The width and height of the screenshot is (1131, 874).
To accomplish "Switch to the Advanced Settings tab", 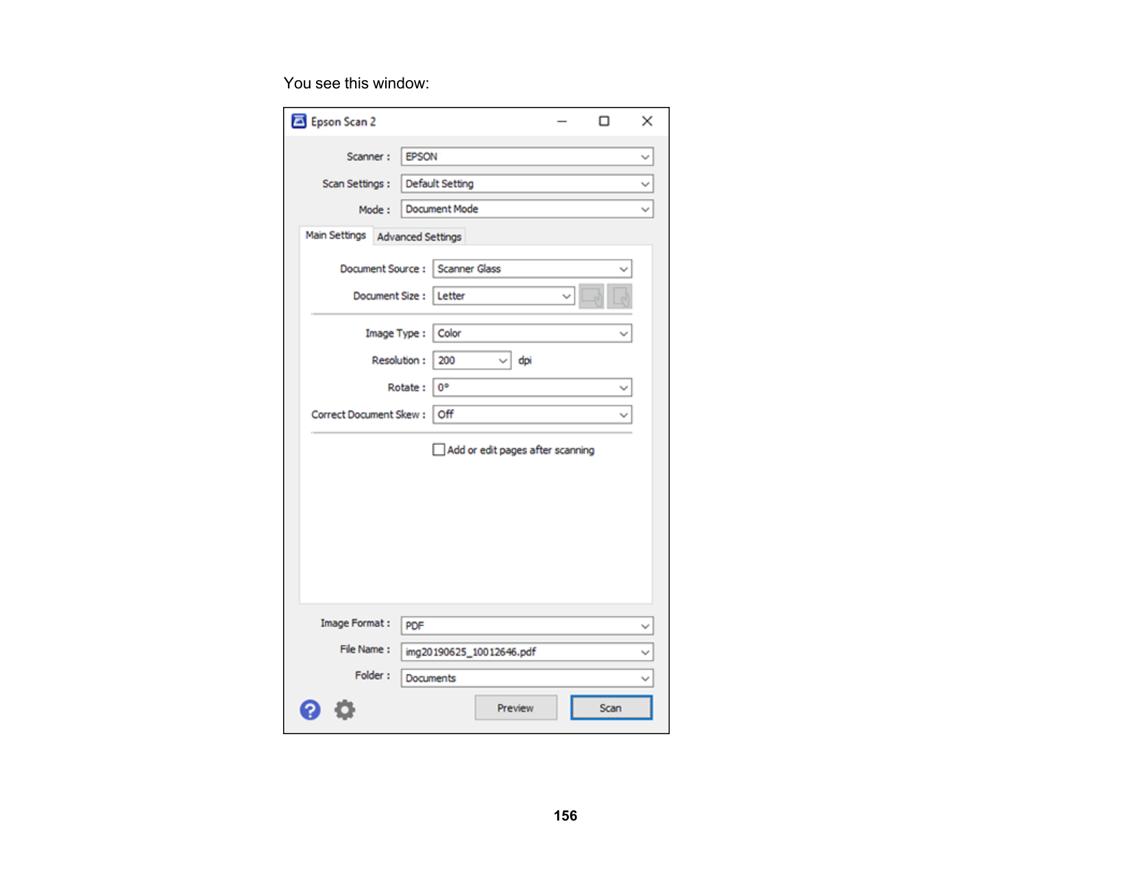I will click(419, 236).
